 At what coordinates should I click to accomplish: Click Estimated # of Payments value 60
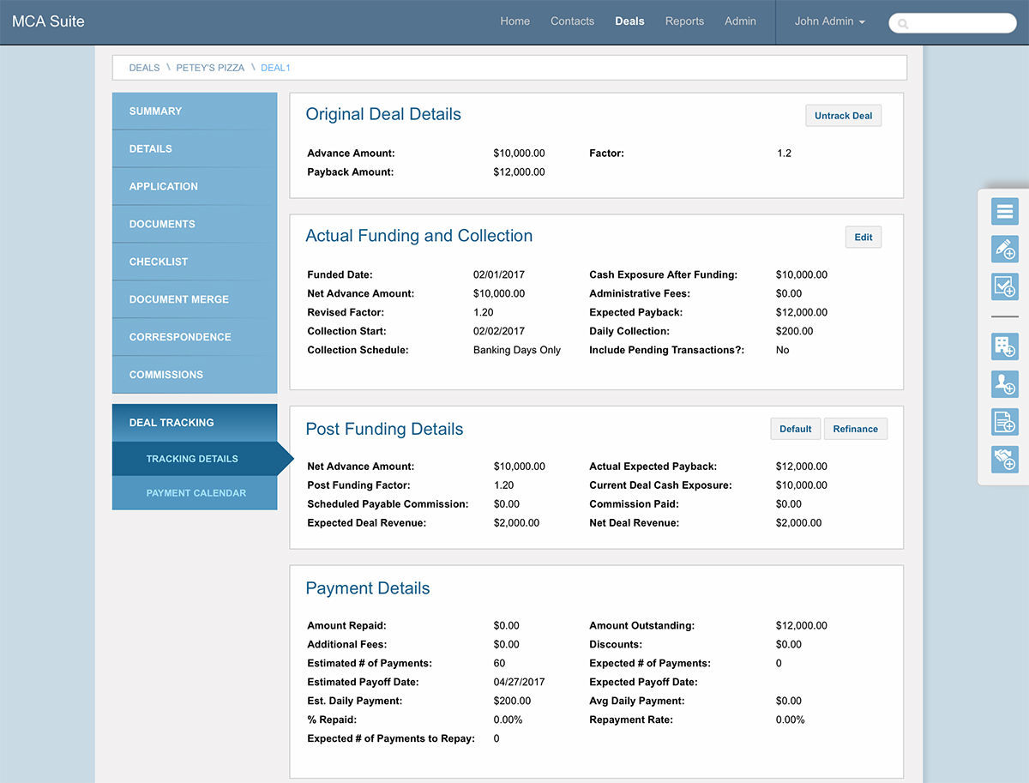click(x=500, y=664)
